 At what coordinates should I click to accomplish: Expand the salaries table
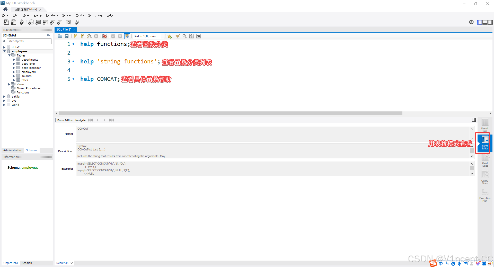tap(14, 76)
